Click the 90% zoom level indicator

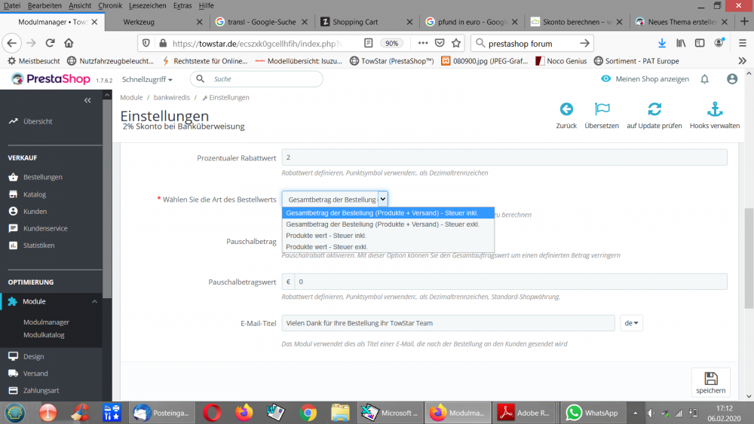pos(391,43)
